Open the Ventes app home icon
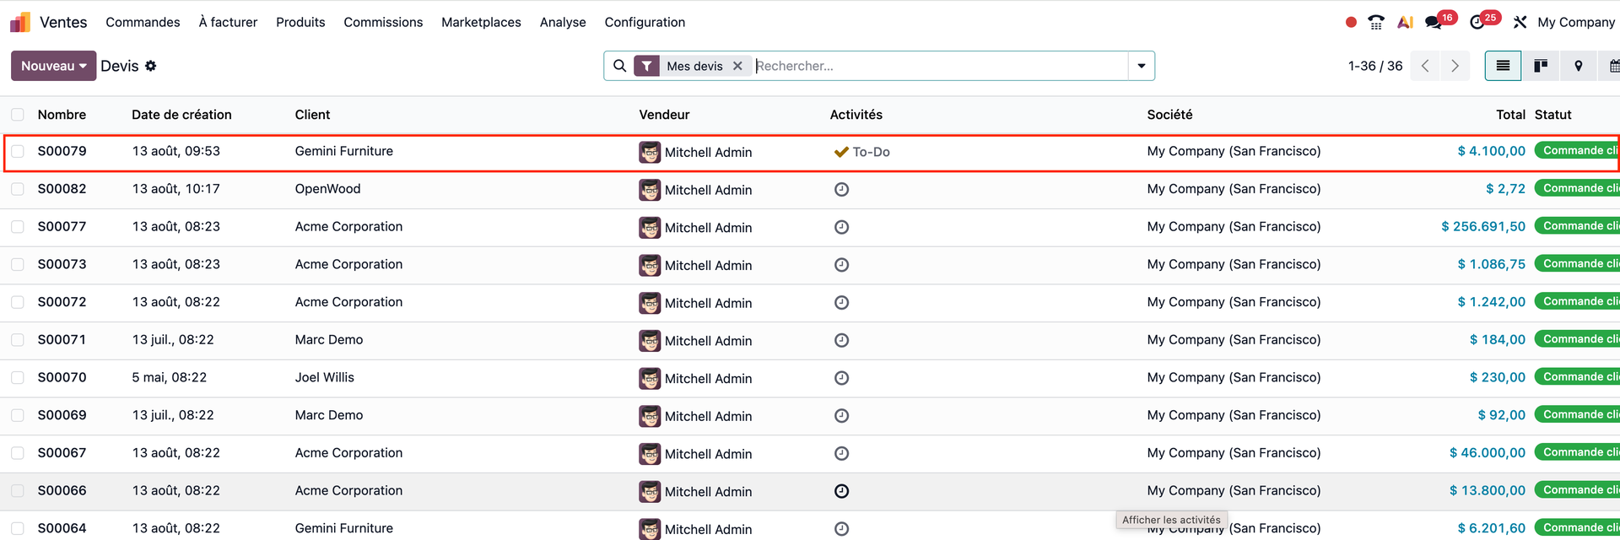The width and height of the screenshot is (1620, 540). pyautogui.click(x=20, y=22)
